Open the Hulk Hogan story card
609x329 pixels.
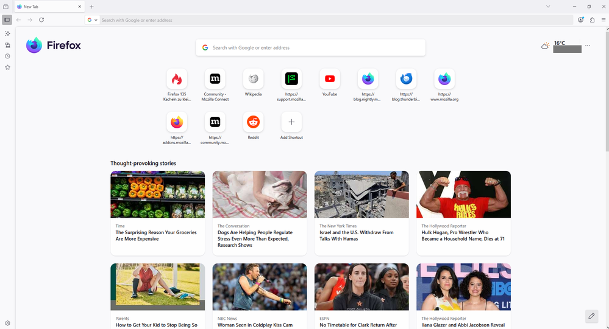tap(463, 213)
